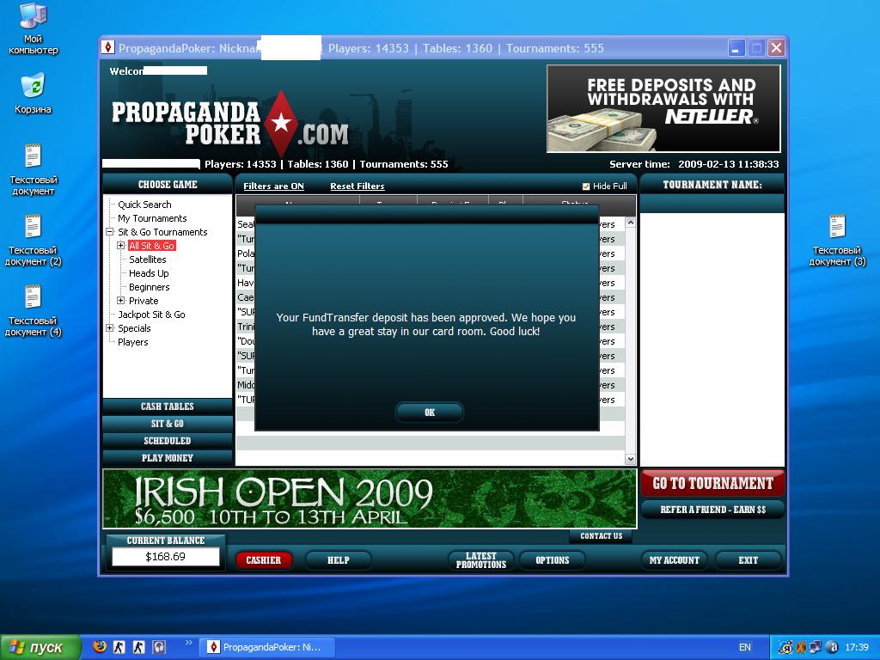880x660 pixels.
Task: Toggle the Hide Full checkbox
Action: click(586, 186)
